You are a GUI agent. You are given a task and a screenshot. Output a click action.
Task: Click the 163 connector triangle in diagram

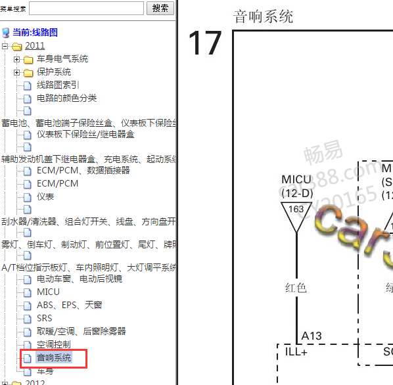[296, 216]
